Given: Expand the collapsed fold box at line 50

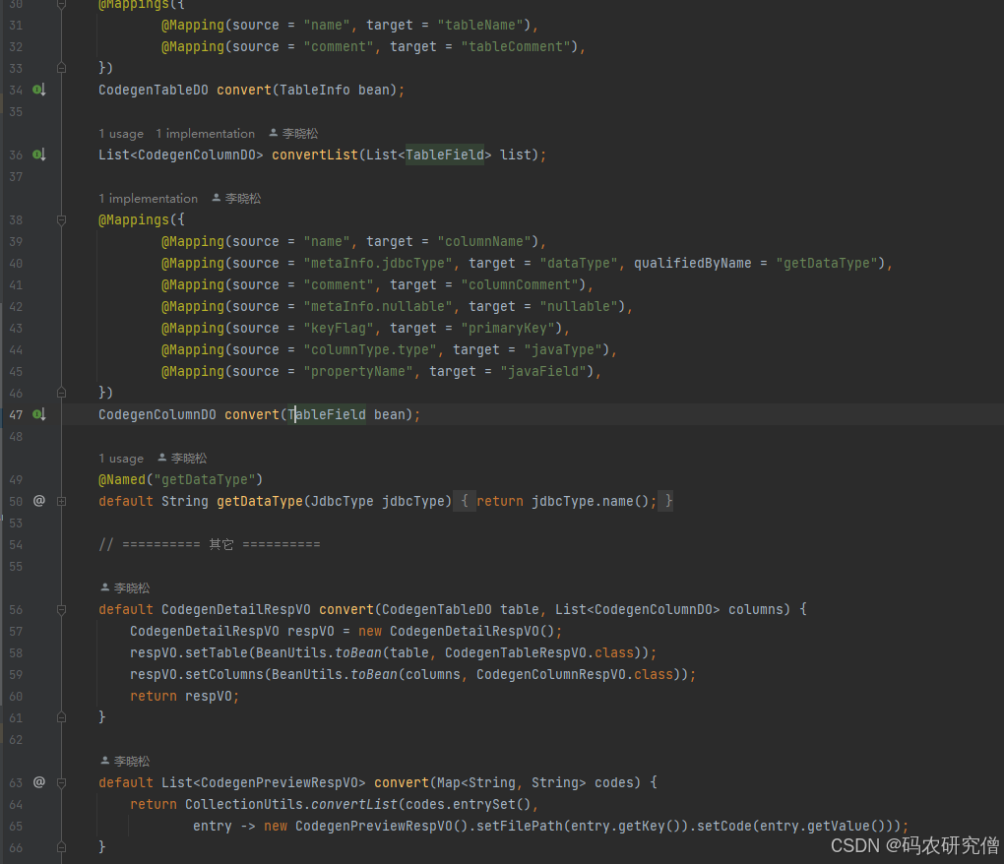Looking at the screenshot, I should [61, 501].
